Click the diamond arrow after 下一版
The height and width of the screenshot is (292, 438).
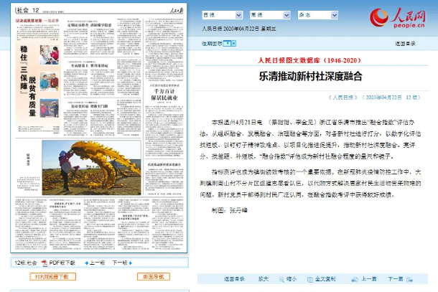(x=130, y=263)
